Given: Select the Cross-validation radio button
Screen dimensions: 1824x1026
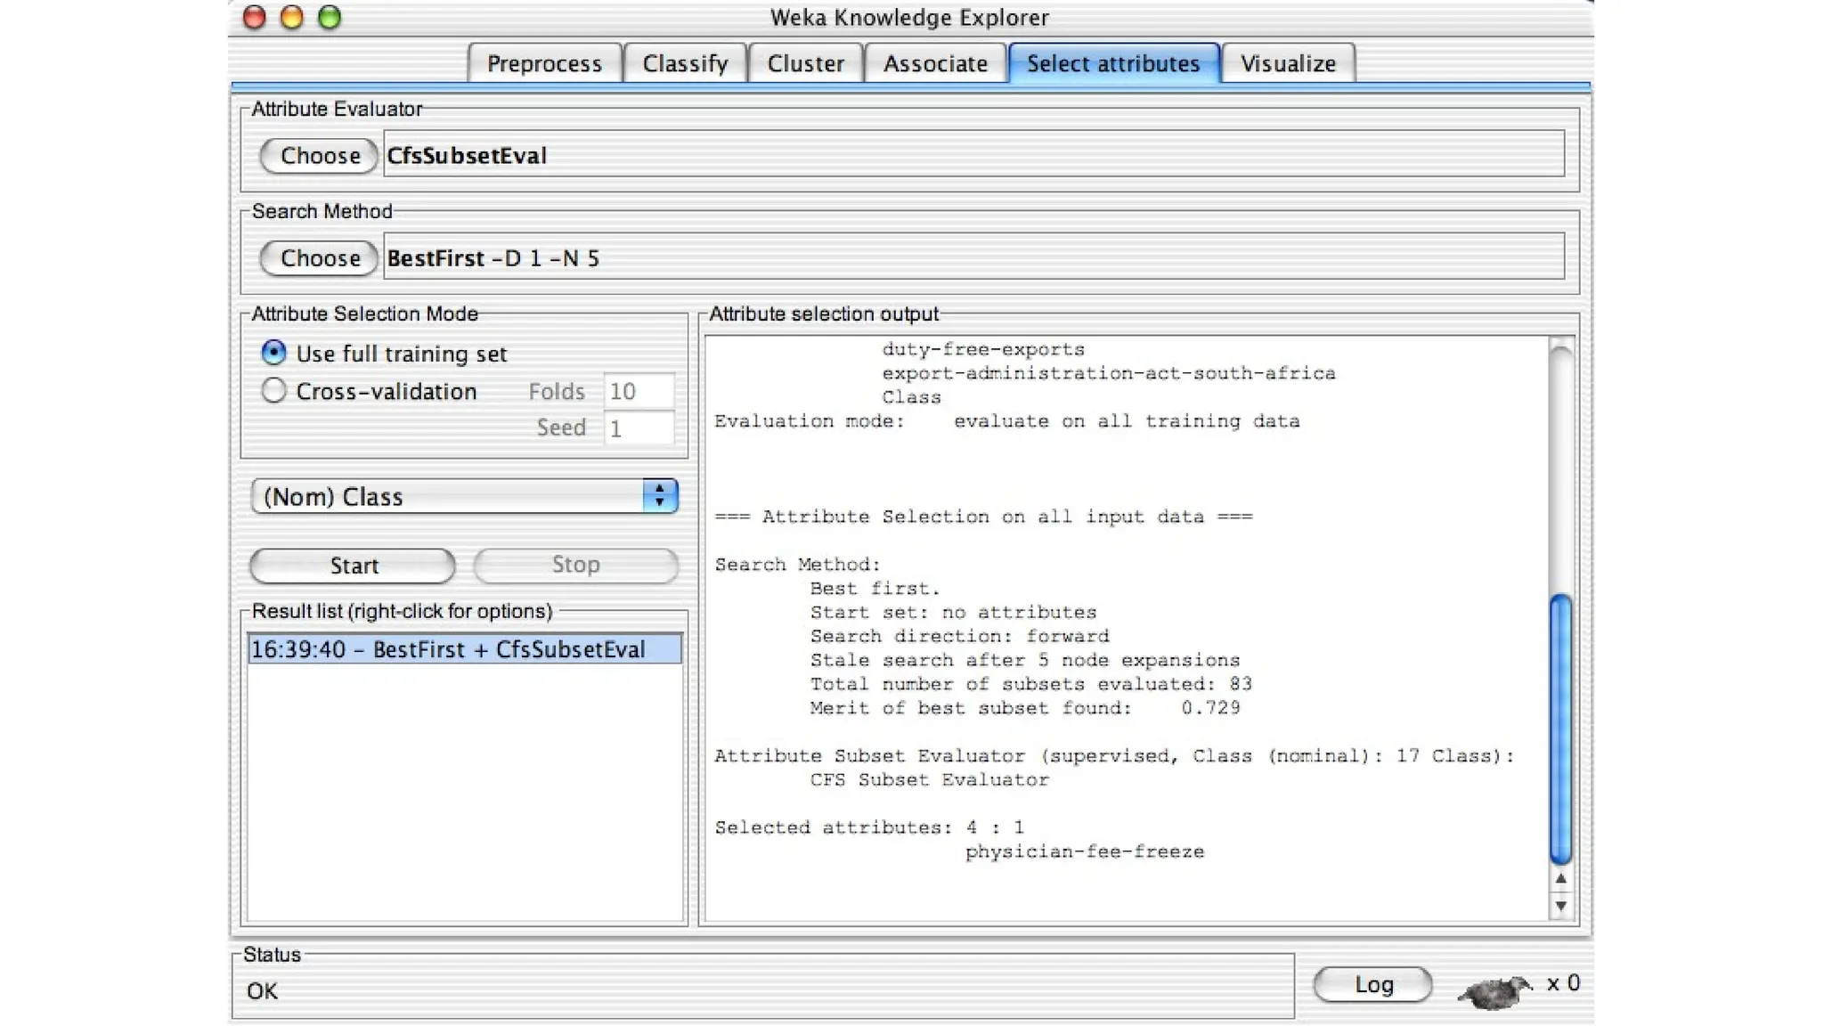Looking at the screenshot, I should pyautogui.click(x=273, y=390).
